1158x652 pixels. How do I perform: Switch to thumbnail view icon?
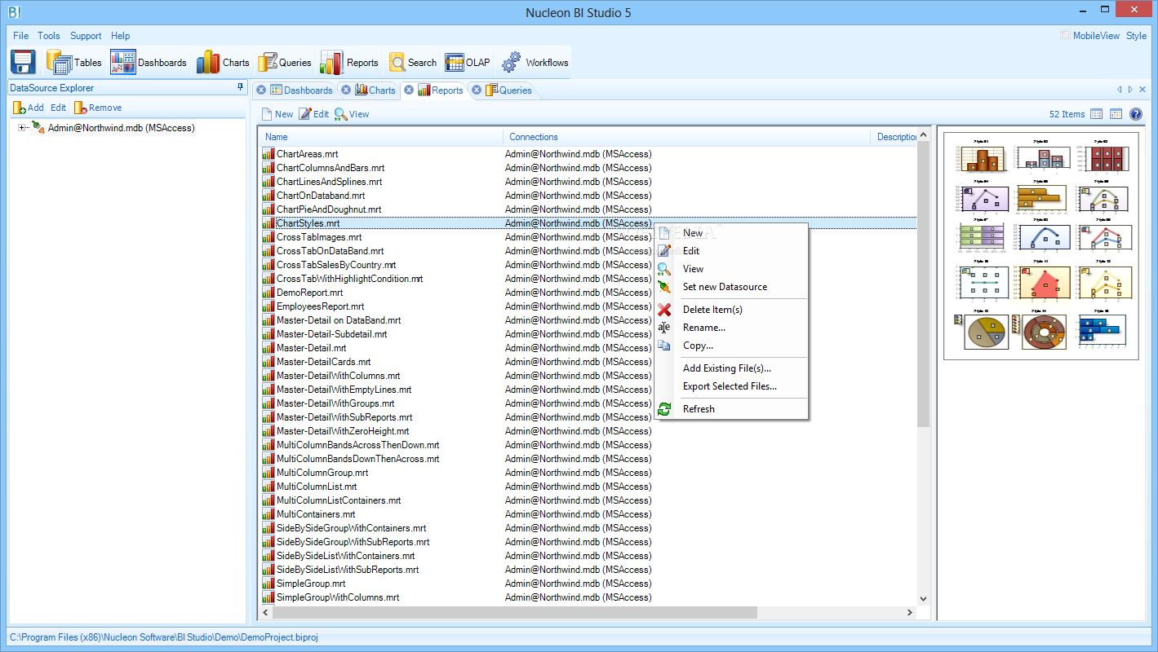pyautogui.click(x=1116, y=114)
